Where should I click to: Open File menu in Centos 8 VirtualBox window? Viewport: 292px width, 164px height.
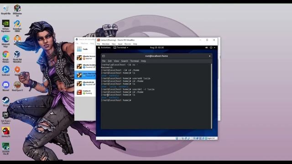pos(99,44)
